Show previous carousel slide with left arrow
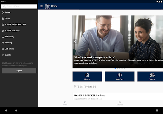The height and width of the screenshot is (114, 163). (x=75, y=41)
